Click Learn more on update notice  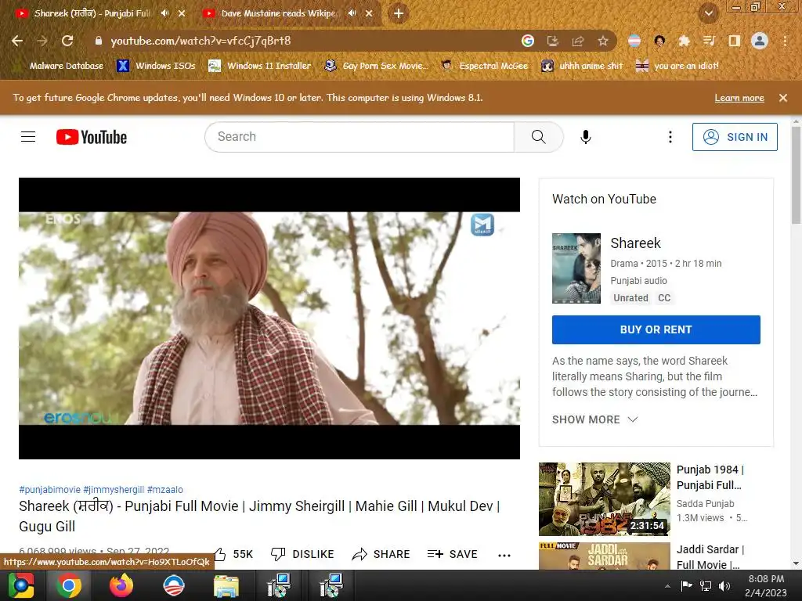pos(739,98)
